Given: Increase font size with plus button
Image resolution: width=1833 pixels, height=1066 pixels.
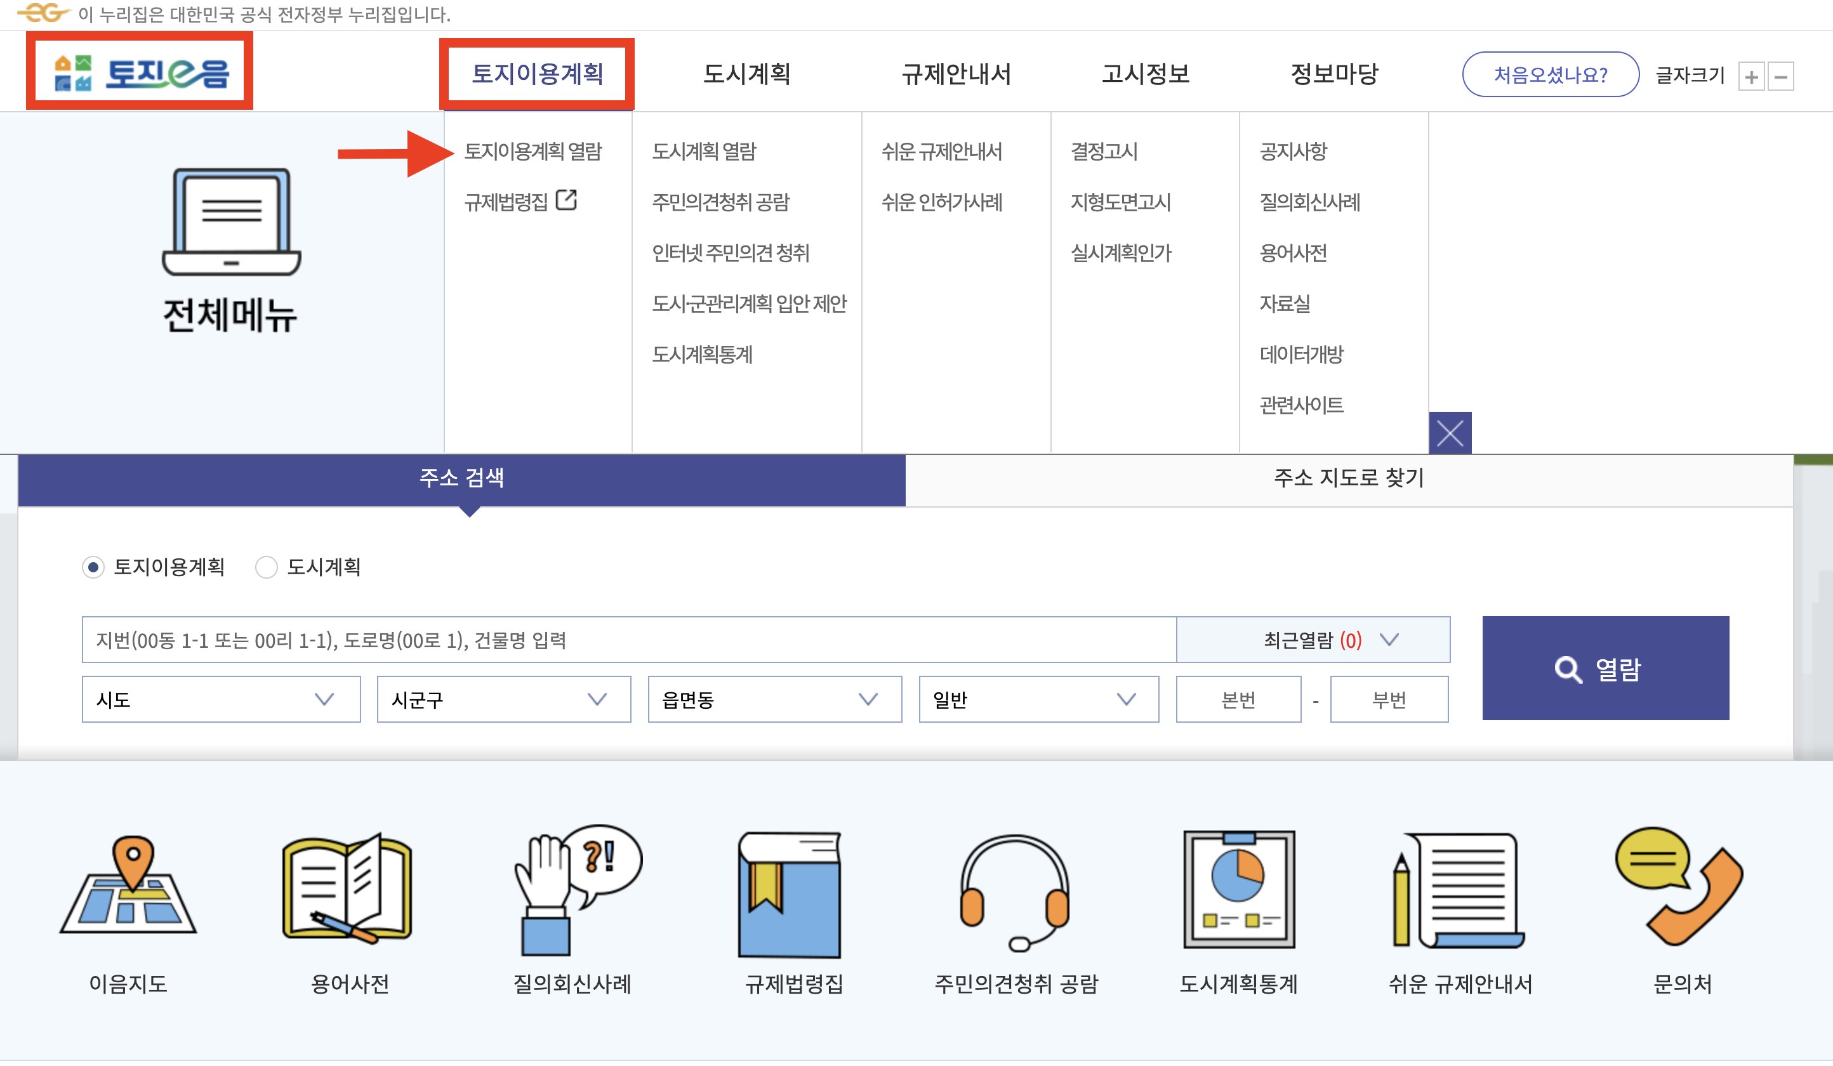Looking at the screenshot, I should pyautogui.click(x=1750, y=76).
